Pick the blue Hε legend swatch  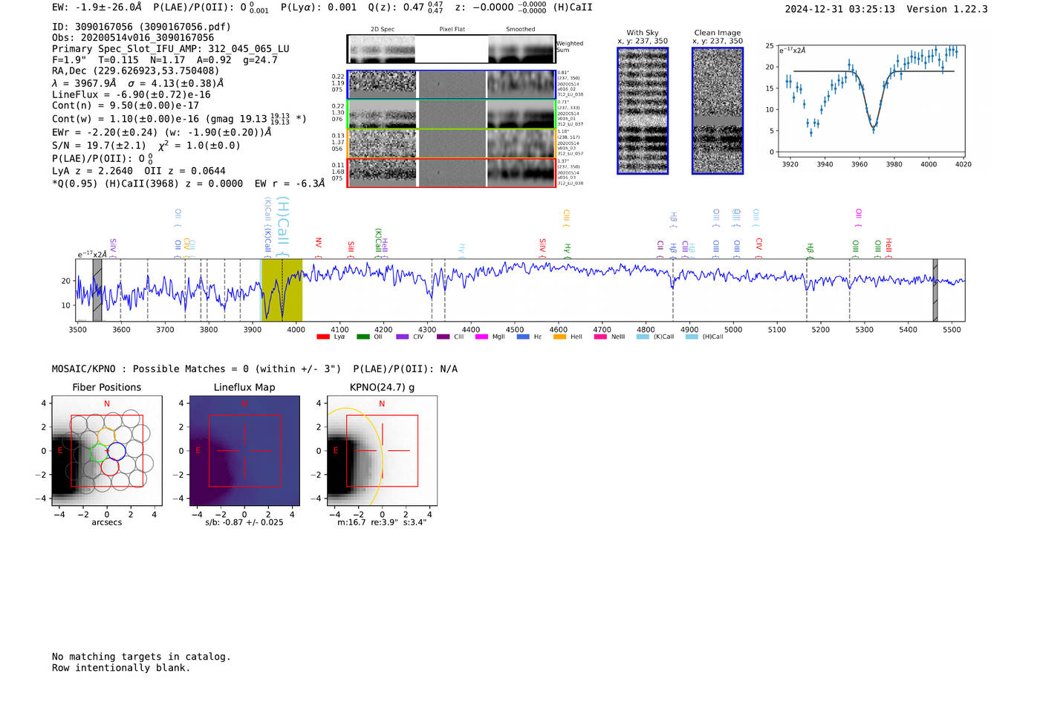[x=523, y=337]
